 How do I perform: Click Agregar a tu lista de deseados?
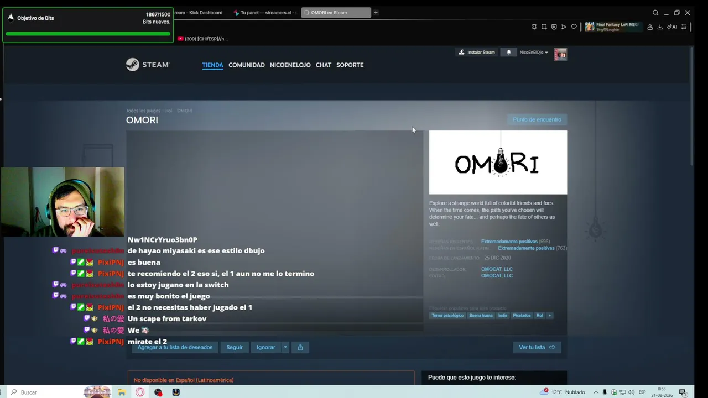(175, 347)
